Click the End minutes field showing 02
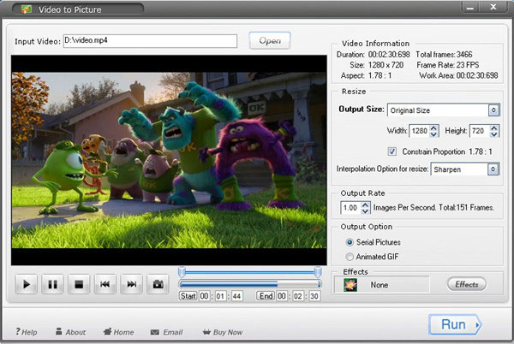The width and height of the screenshot is (514, 344). coord(297,296)
